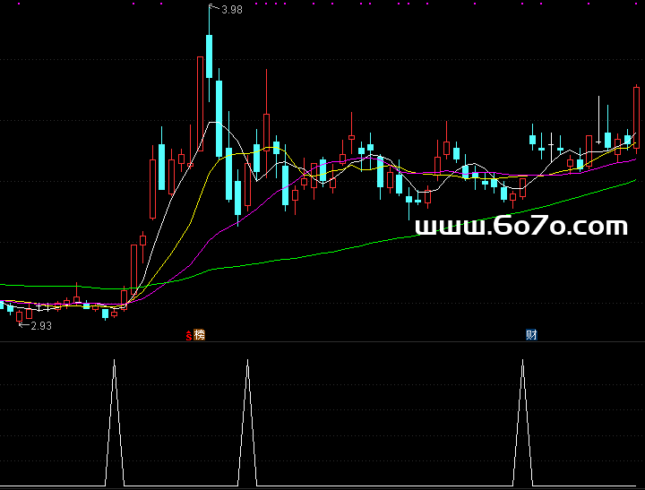Image resolution: width=645 pixels, height=490 pixels.
Task: Click the divider between price chart and indicator panel
Action: point(322,341)
